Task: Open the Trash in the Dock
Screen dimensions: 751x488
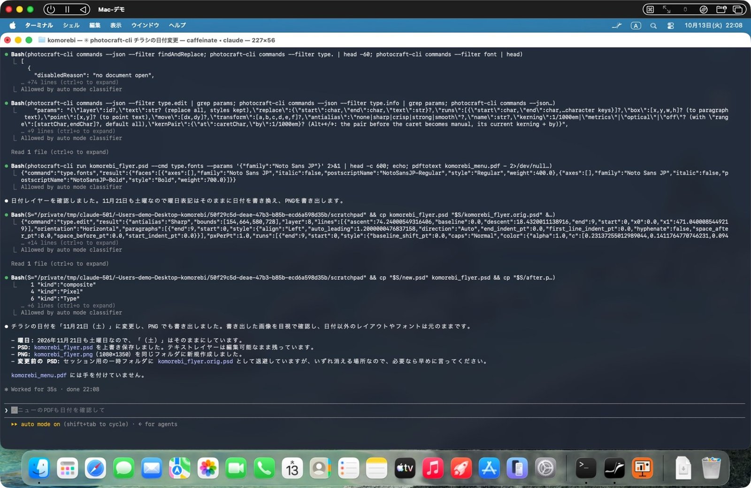Action: tap(711, 468)
